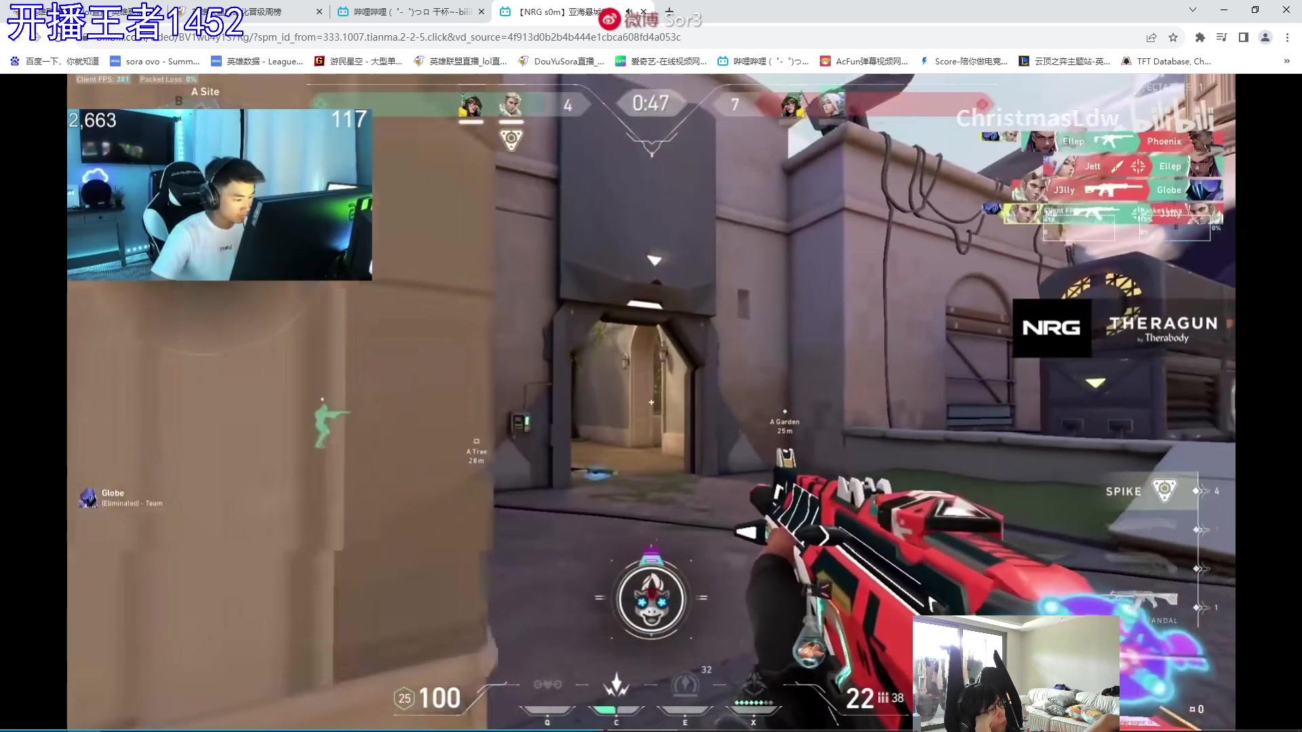1302x732 pixels.
Task: Open the Score-陪你做电竞 bookmark
Action: click(x=964, y=61)
